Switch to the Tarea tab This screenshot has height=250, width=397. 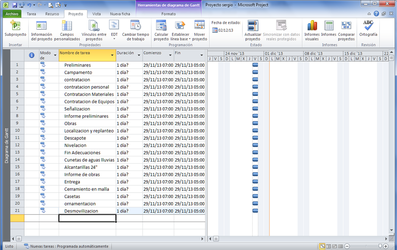tap(31, 14)
